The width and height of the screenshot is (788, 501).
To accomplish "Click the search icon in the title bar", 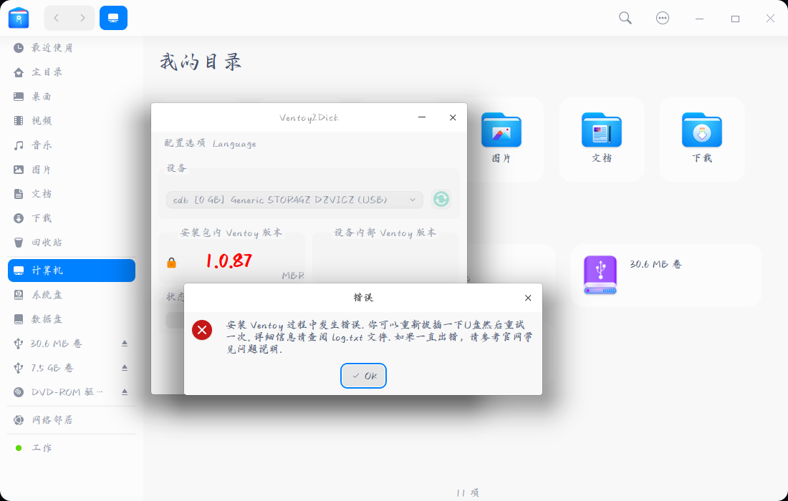I will [625, 18].
